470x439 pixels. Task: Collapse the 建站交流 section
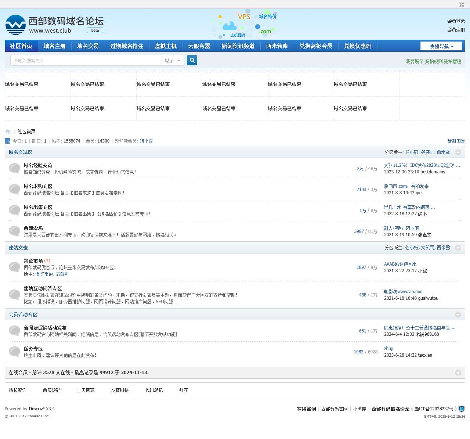pos(458,248)
